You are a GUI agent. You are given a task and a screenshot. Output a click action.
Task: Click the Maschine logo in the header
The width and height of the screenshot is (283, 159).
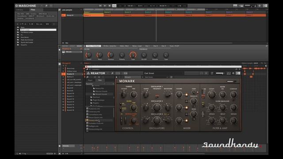tap(26, 6)
